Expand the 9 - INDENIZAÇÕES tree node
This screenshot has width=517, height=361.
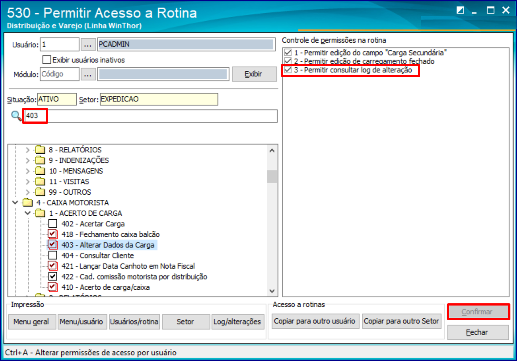click(x=28, y=161)
